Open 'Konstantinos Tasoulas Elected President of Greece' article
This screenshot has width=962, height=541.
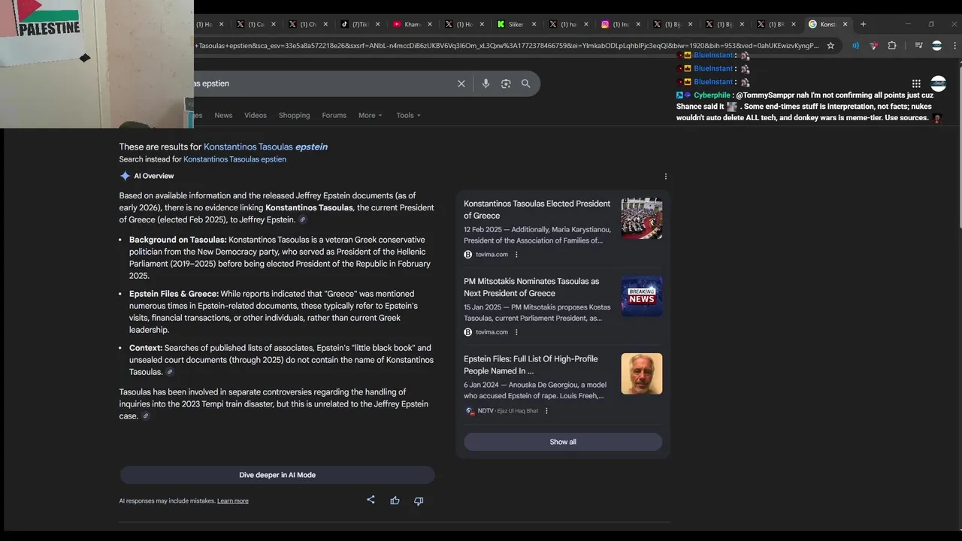point(537,210)
